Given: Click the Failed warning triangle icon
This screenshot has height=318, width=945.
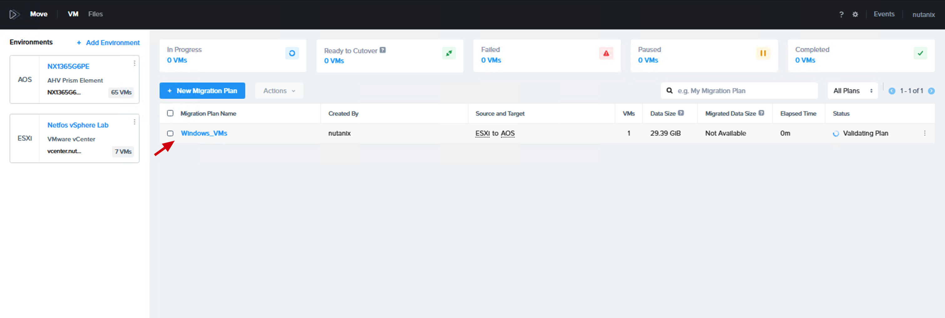Looking at the screenshot, I should coord(606,53).
